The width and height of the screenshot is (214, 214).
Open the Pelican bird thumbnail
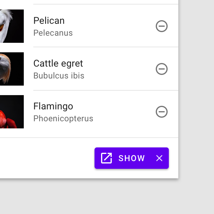(11, 26)
